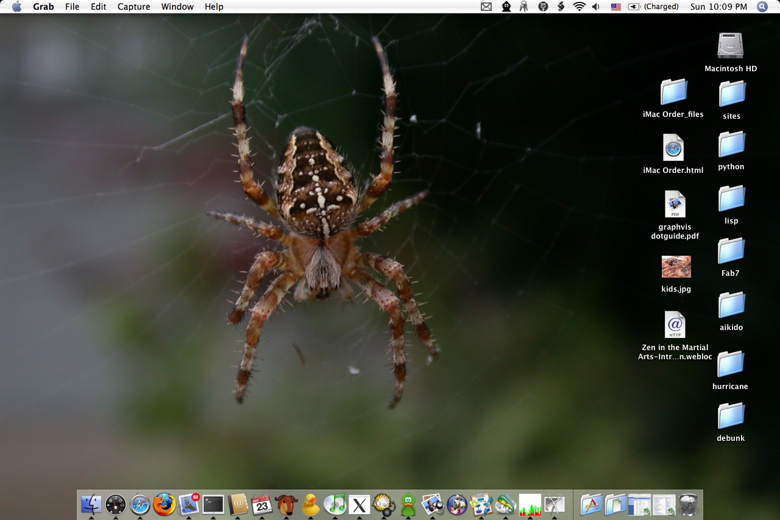Click the GNU head icon in the Dock

[x=286, y=504]
